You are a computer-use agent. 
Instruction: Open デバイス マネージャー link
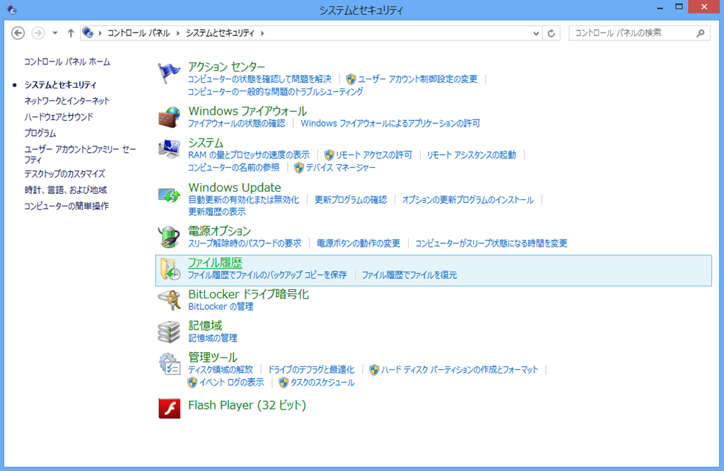[340, 168]
